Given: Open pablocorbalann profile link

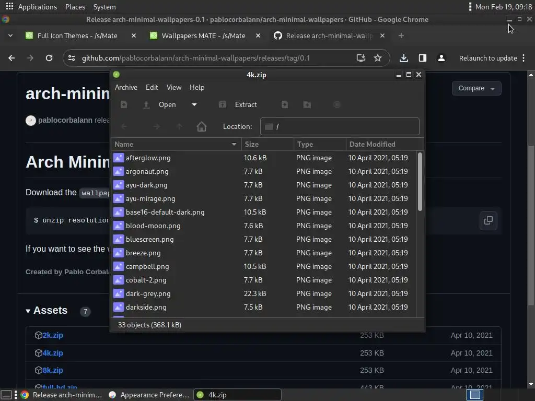Looking at the screenshot, I should pos(65,120).
